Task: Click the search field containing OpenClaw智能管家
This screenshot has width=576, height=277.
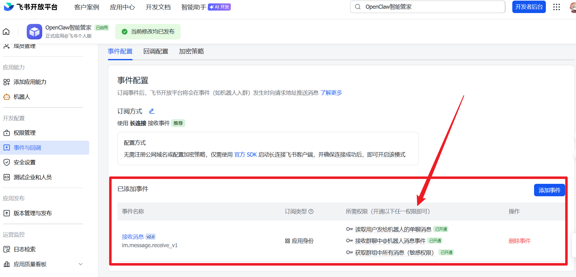Action: click(427, 7)
